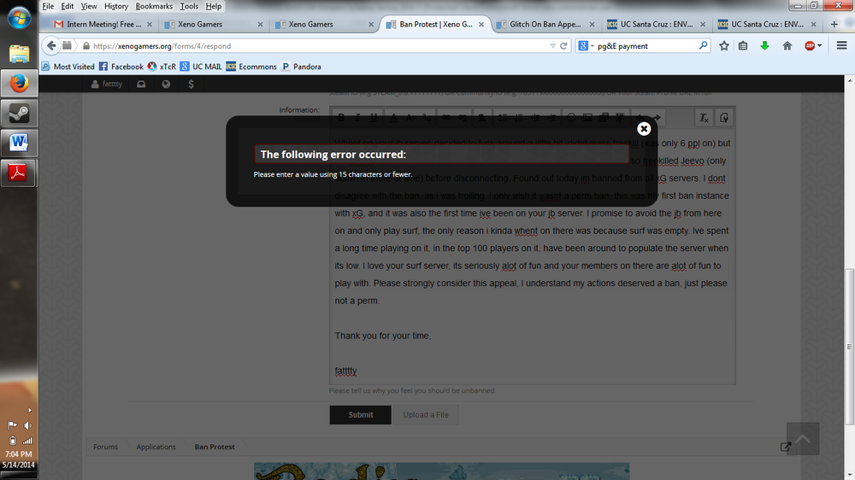Open the Adblock Plus dropdown arrow

pyautogui.click(x=820, y=46)
